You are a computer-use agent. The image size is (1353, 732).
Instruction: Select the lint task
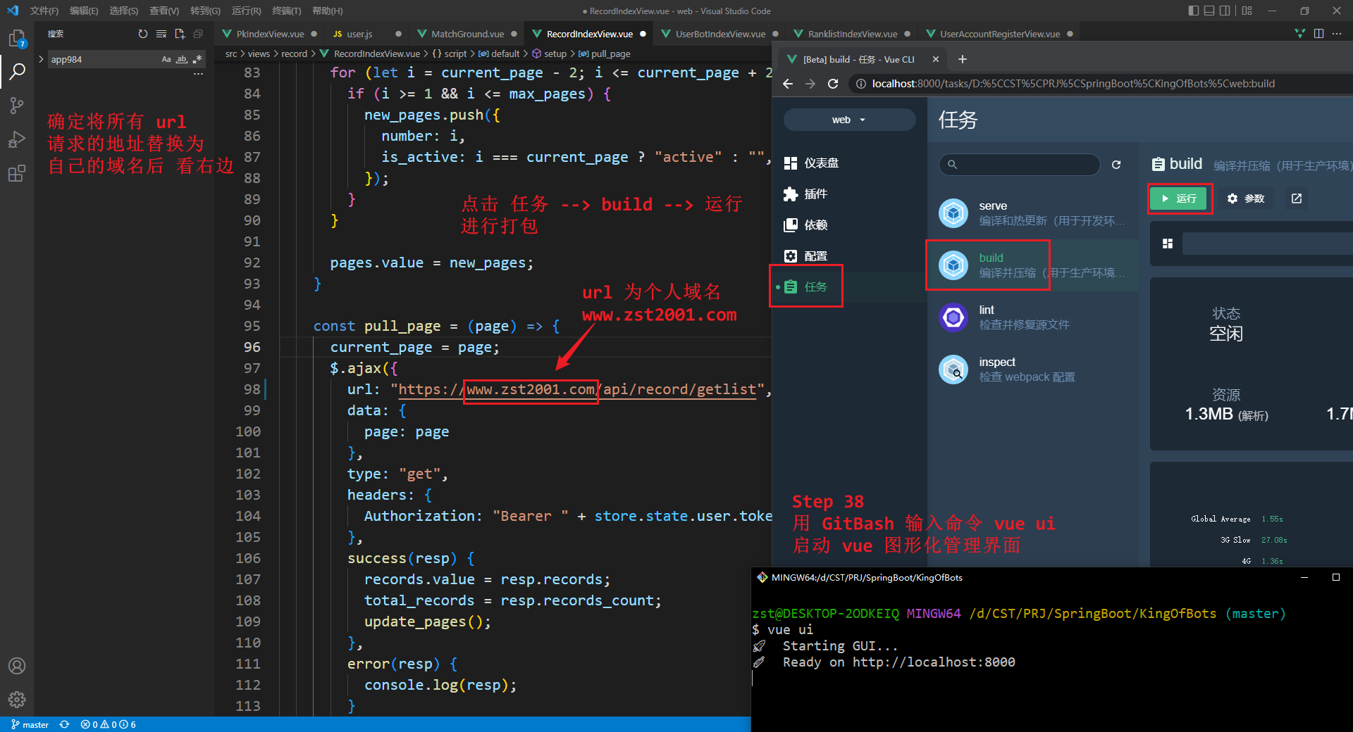(x=1032, y=317)
